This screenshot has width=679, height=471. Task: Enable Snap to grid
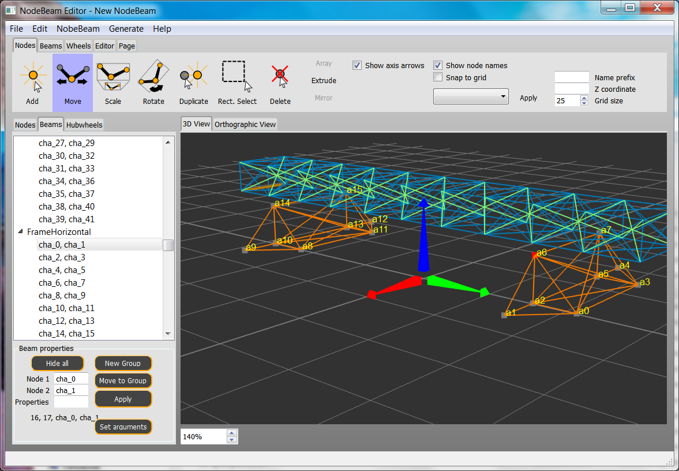point(438,77)
